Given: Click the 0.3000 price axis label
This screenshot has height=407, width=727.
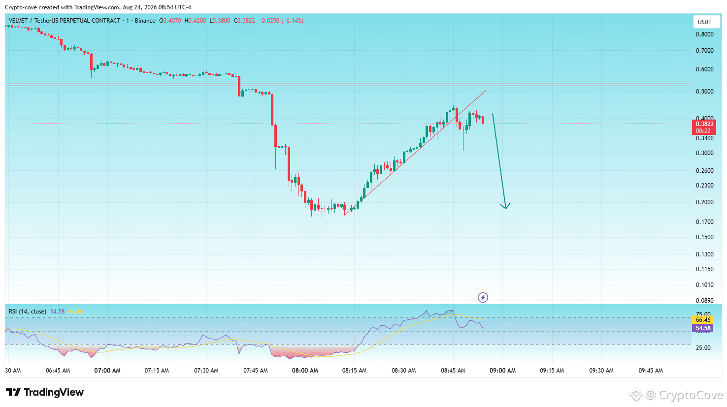Looking at the screenshot, I should click(704, 153).
